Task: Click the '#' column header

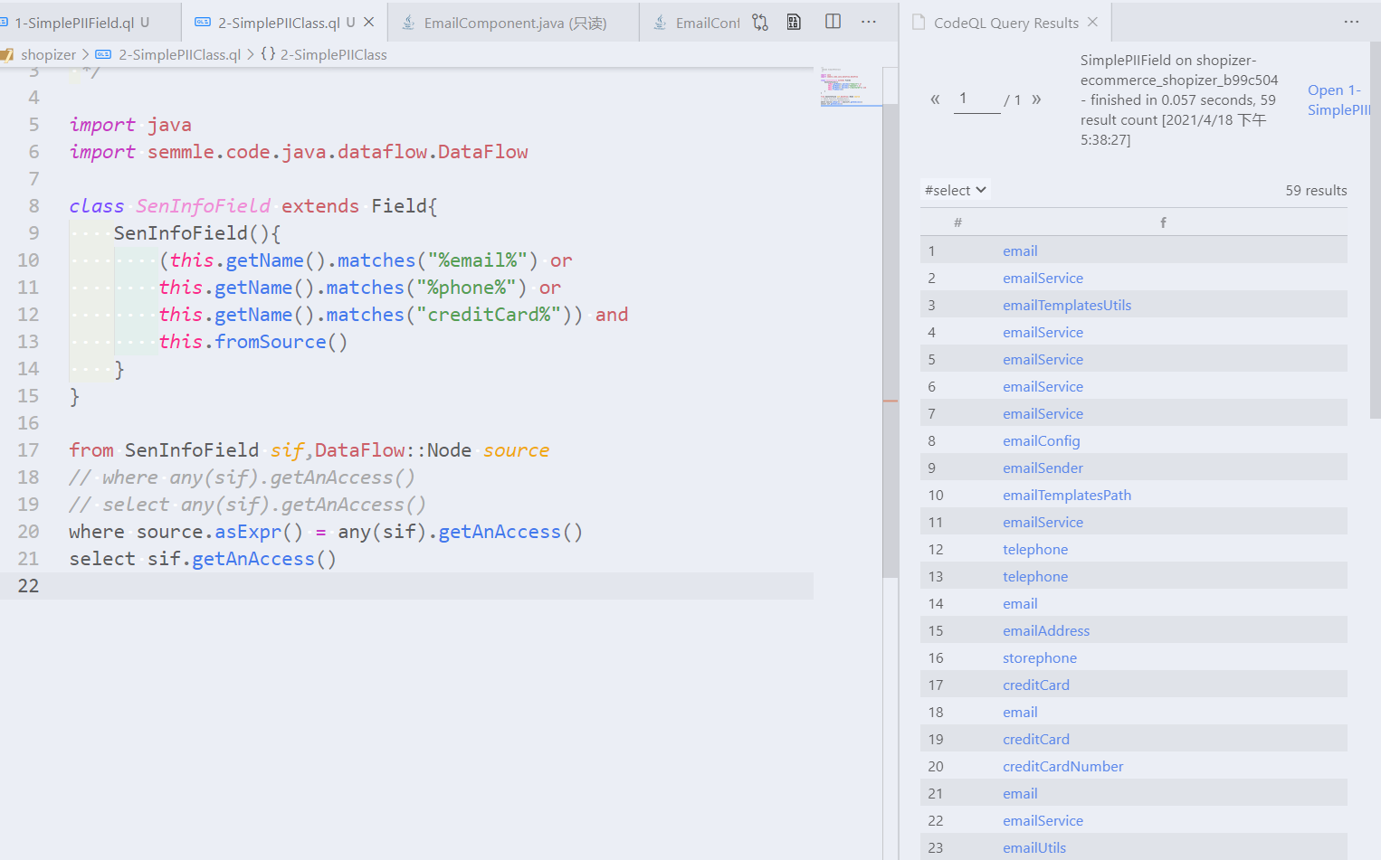Action: click(x=957, y=222)
